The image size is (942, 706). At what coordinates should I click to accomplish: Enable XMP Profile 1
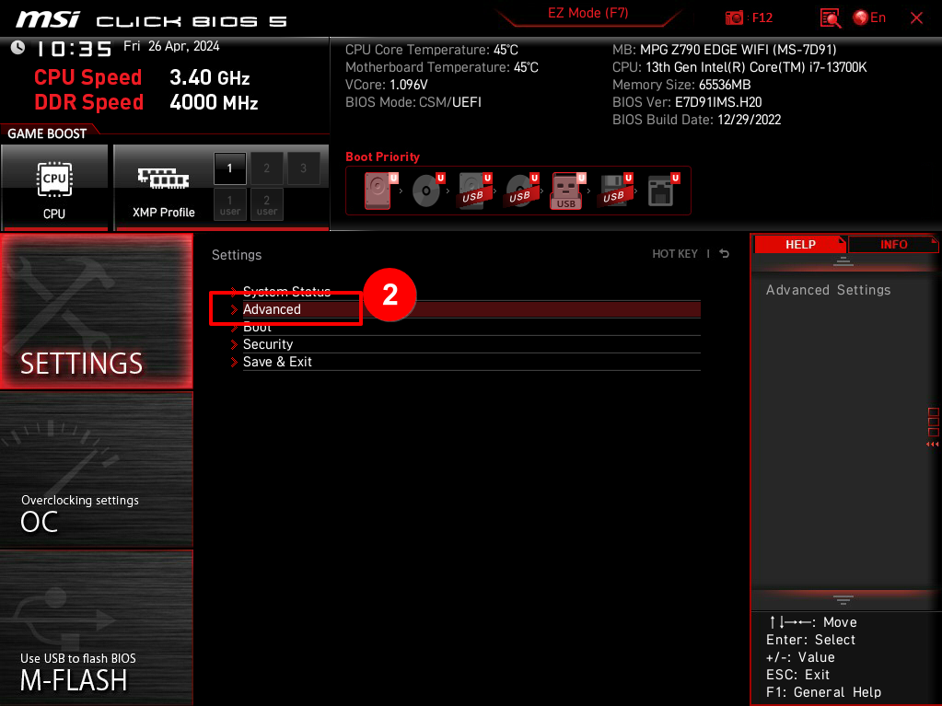pos(228,168)
